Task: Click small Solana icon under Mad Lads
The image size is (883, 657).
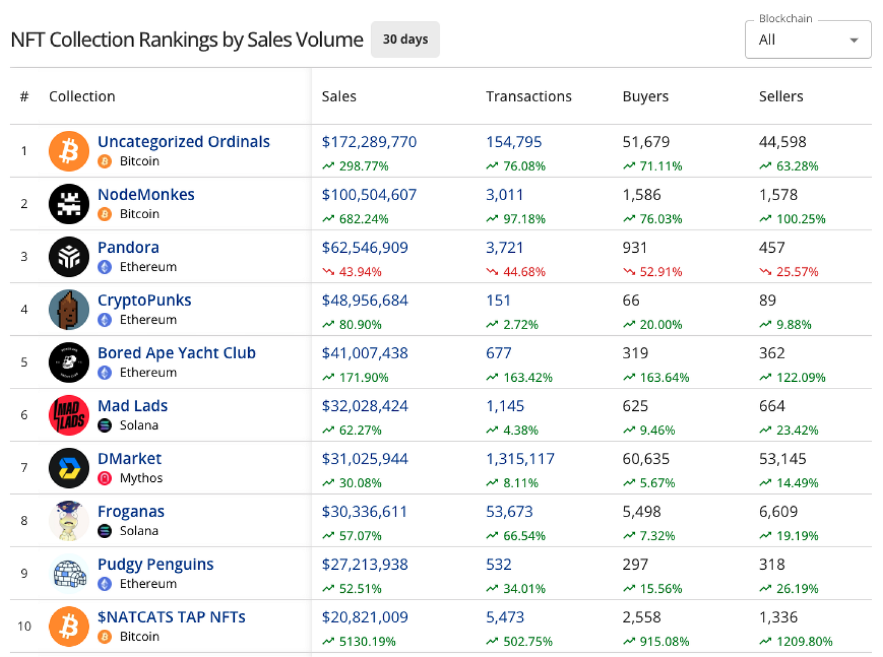Action: pyautogui.click(x=105, y=425)
